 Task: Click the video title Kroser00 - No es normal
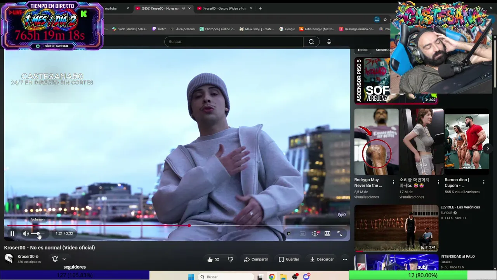click(x=50, y=248)
